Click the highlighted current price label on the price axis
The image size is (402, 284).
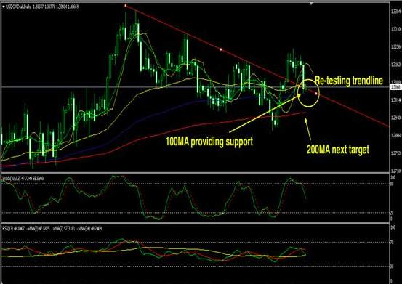395,87
